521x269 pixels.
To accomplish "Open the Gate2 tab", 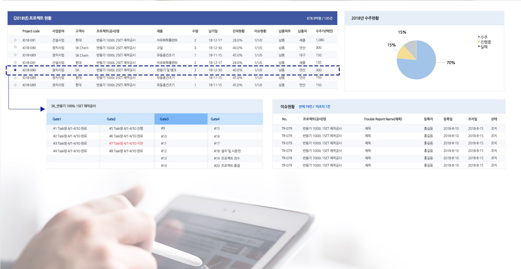I will (x=111, y=119).
